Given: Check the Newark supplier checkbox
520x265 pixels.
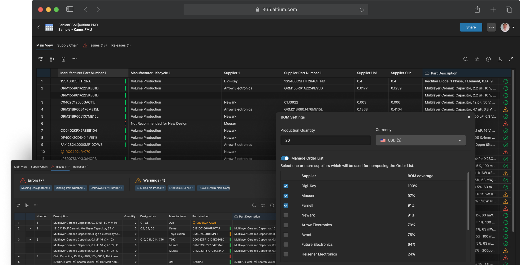Looking at the screenshot, I should pos(285,215).
